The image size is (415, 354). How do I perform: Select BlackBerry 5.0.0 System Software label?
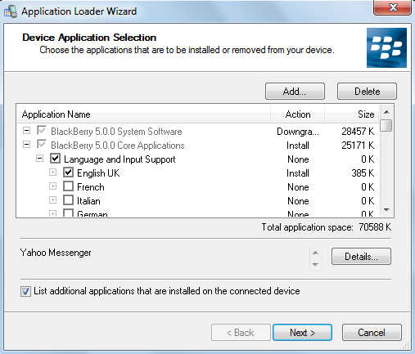point(116,132)
